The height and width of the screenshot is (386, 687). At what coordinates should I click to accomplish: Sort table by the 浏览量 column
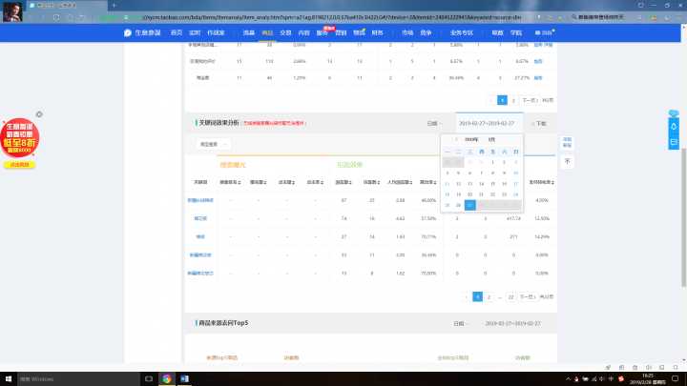tap(343, 182)
